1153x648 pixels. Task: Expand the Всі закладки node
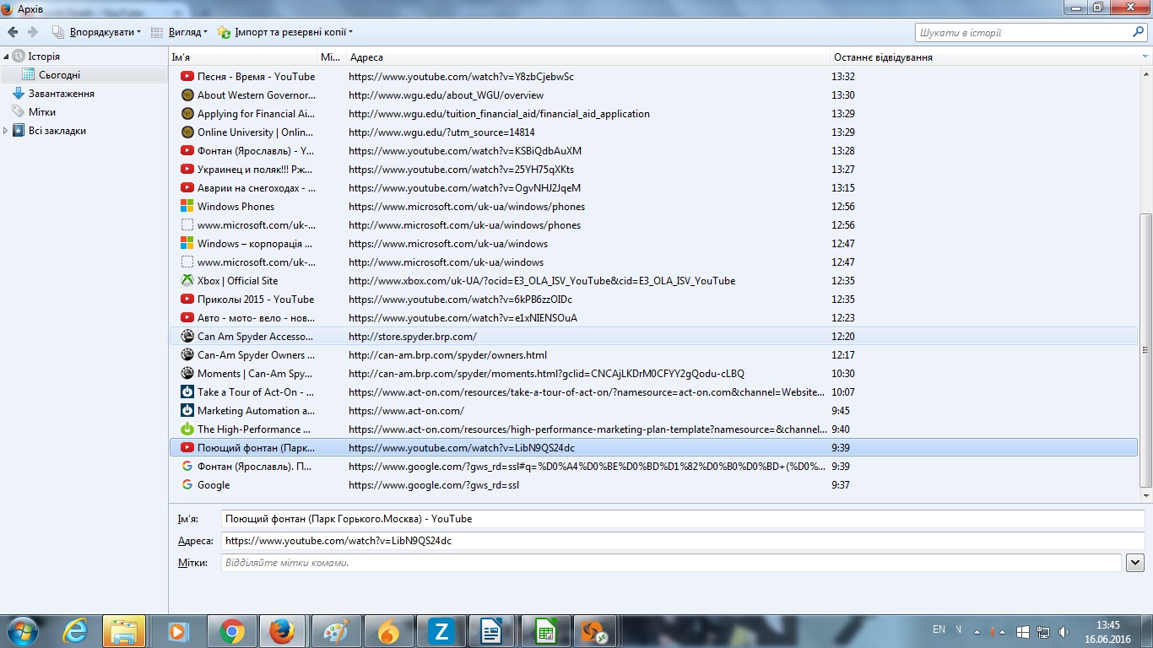[x=6, y=131]
